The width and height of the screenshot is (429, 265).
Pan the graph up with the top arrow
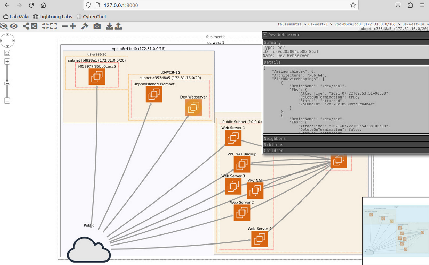point(7,35)
